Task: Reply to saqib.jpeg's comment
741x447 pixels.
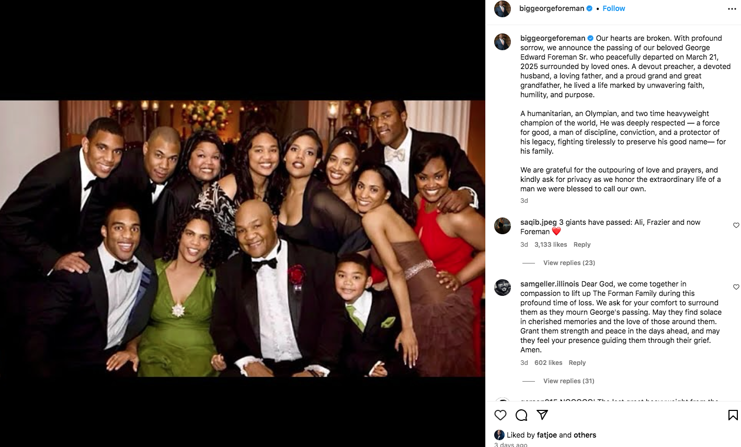Action: [582, 245]
